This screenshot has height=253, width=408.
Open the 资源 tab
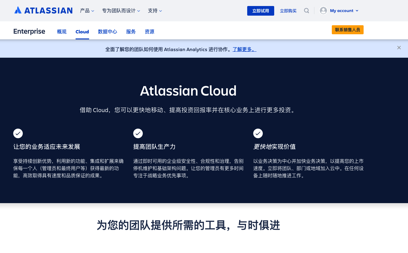[x=149, y=32]
